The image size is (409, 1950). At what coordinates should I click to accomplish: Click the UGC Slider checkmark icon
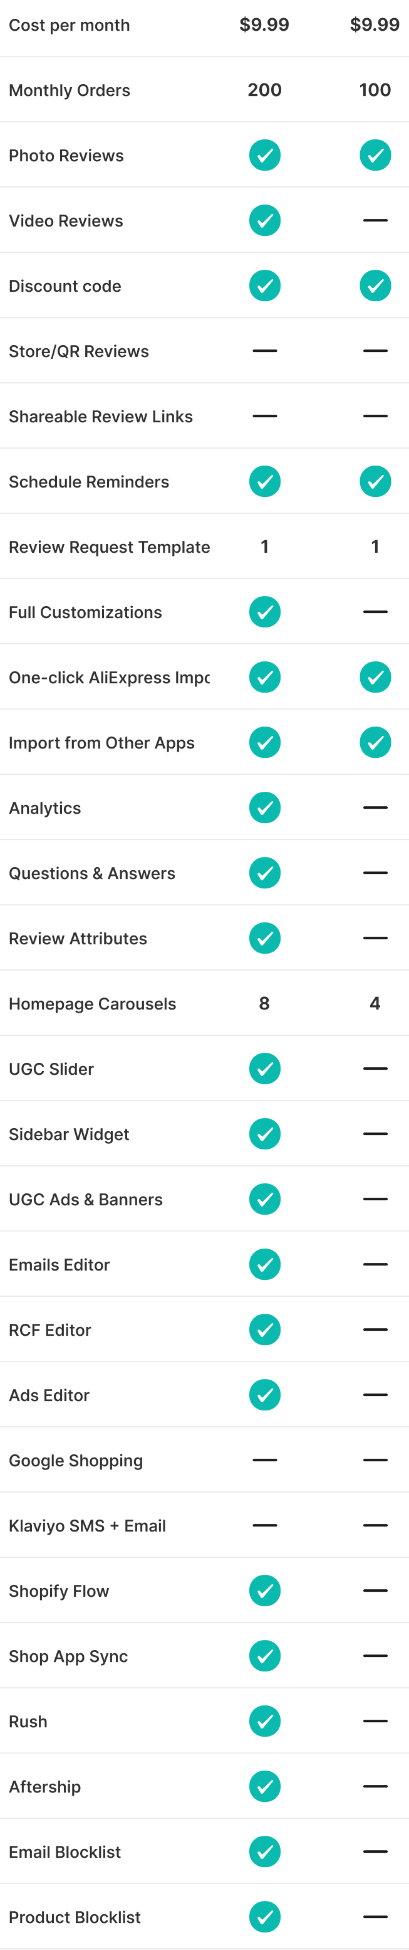point(264,1068)
